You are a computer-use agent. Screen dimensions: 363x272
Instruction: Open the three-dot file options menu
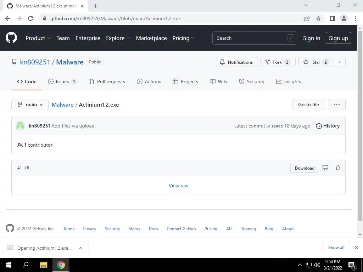[337, 104]
